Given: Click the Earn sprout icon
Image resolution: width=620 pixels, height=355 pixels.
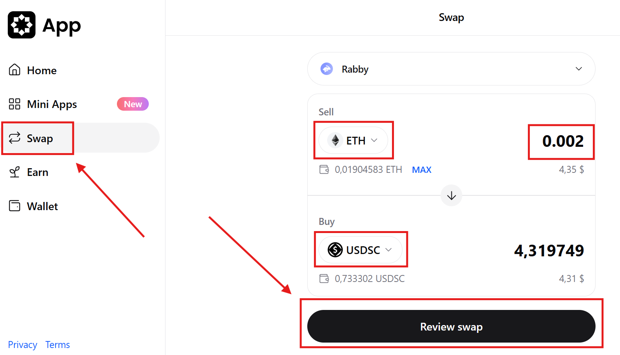Looking at the screenshot, I should click(x=15, y=172).
